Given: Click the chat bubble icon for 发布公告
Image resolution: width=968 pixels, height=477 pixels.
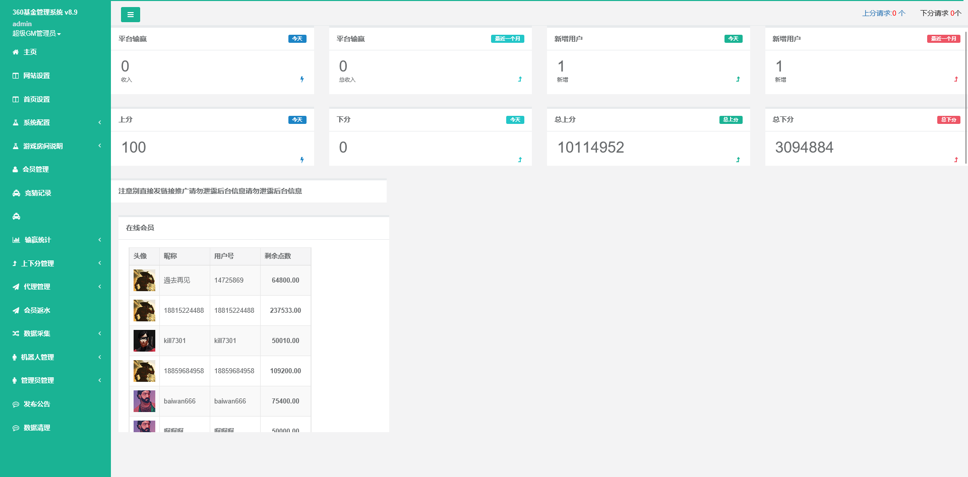Looking at the screenshot, I should pyautogui.click(x=16, y=404).
